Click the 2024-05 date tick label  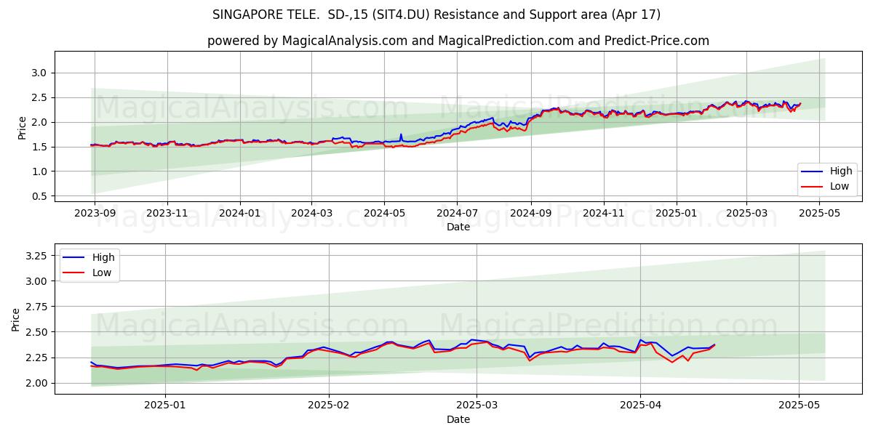pyautogui.click(x=384, y=214)
